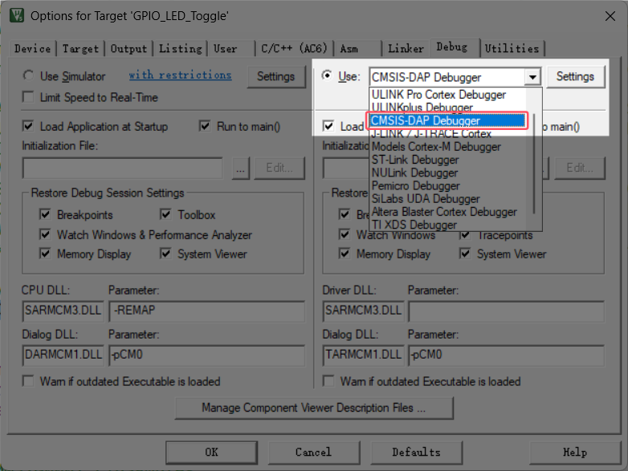Image resolution: width=628 pixels, height=471 pixels.
Task: Browse for initialization file with ... button
Action: tap(240, 168)
